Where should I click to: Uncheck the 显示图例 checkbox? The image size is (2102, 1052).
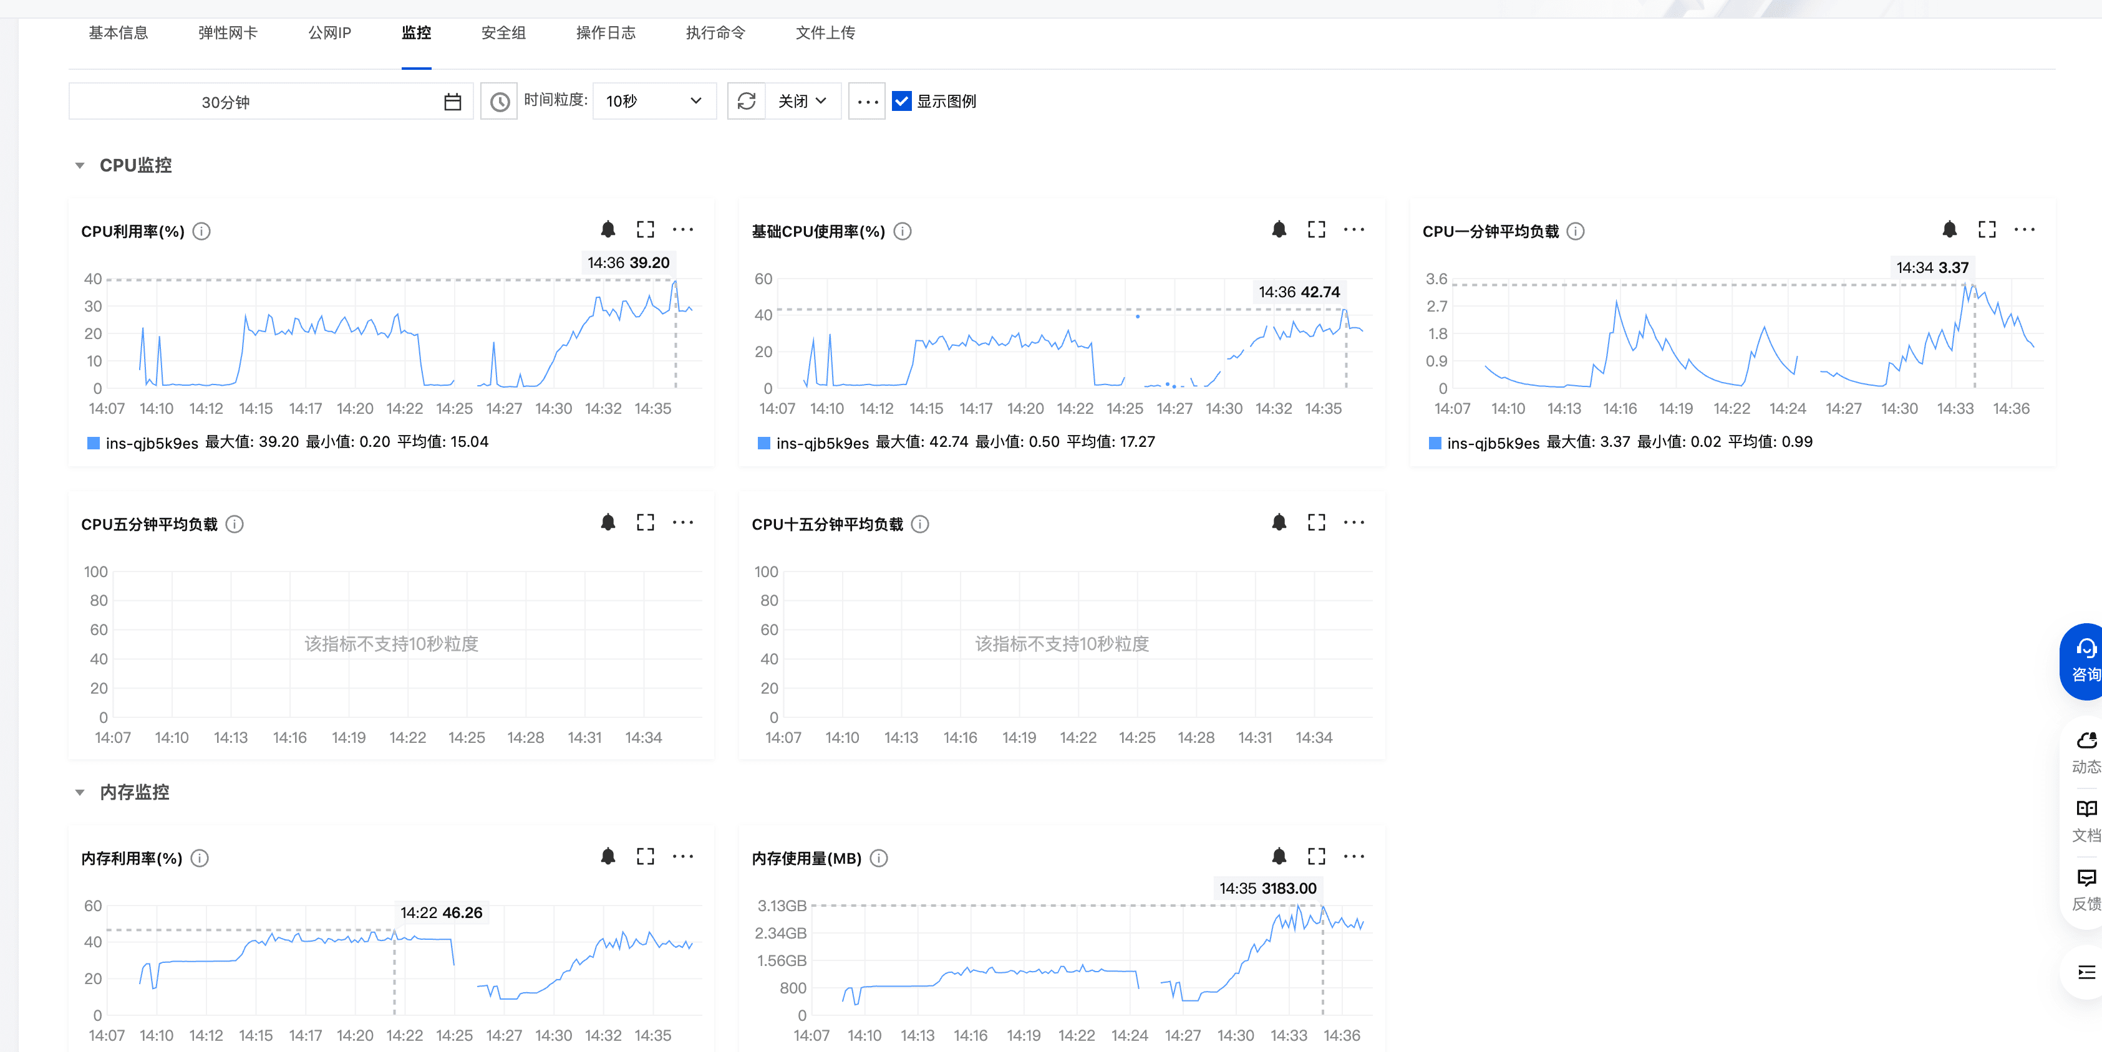tap(902, 101)
